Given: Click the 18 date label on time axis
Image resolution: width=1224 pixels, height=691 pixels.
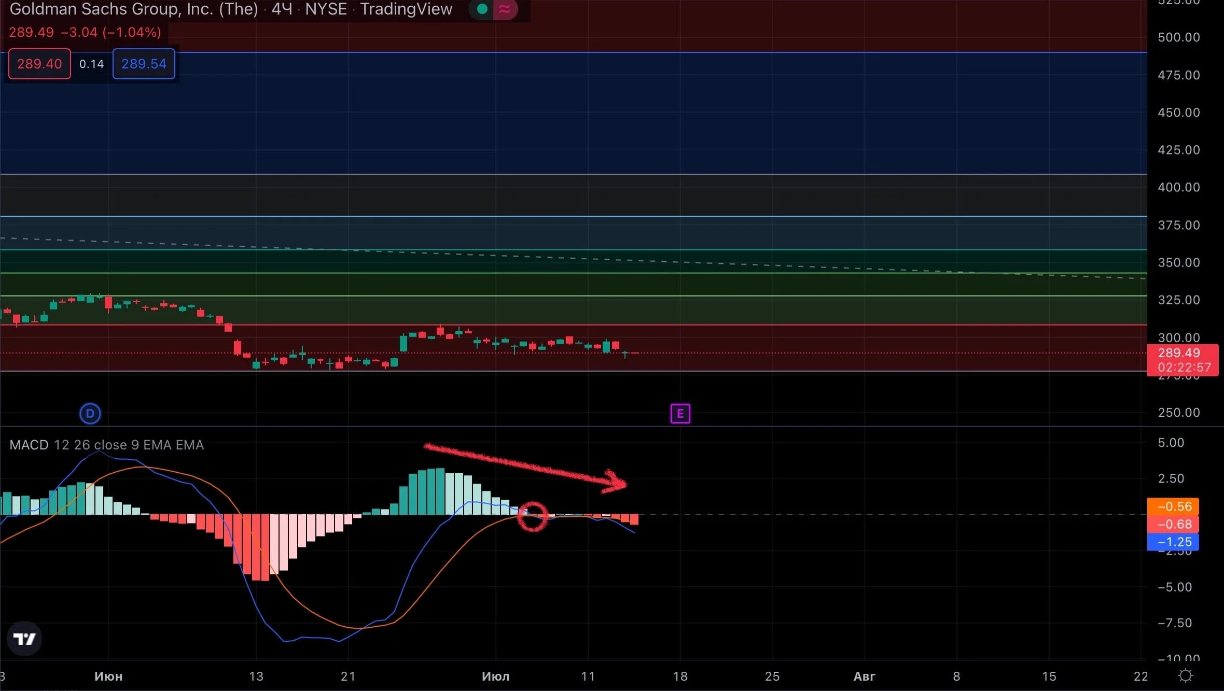Looking at the screenshot, I should click(680, 676).
